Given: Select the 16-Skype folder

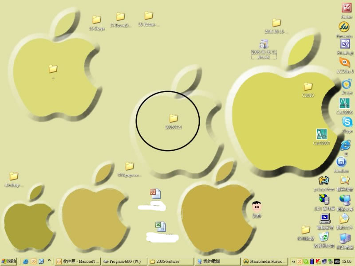Looking at the screenshot, I should (97, 20).
